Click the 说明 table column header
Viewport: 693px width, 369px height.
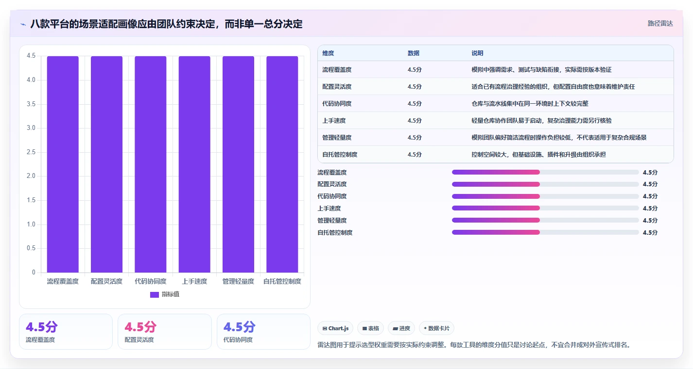477,53
